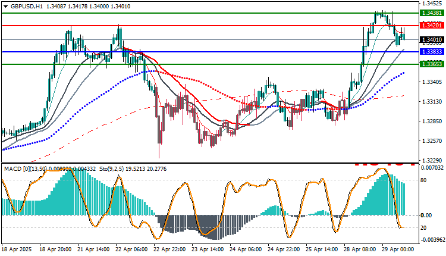
Task: Click the 21 Apr 14:00 time label
Action: tap(93, 249)
